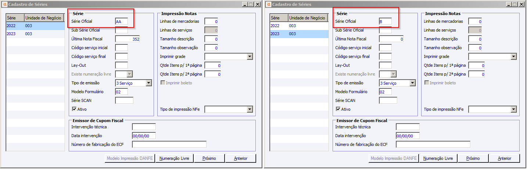Click the app icon in the right window's title bar
The width and height of the screenshot is (527, 169).
click(x=268, y=4)
